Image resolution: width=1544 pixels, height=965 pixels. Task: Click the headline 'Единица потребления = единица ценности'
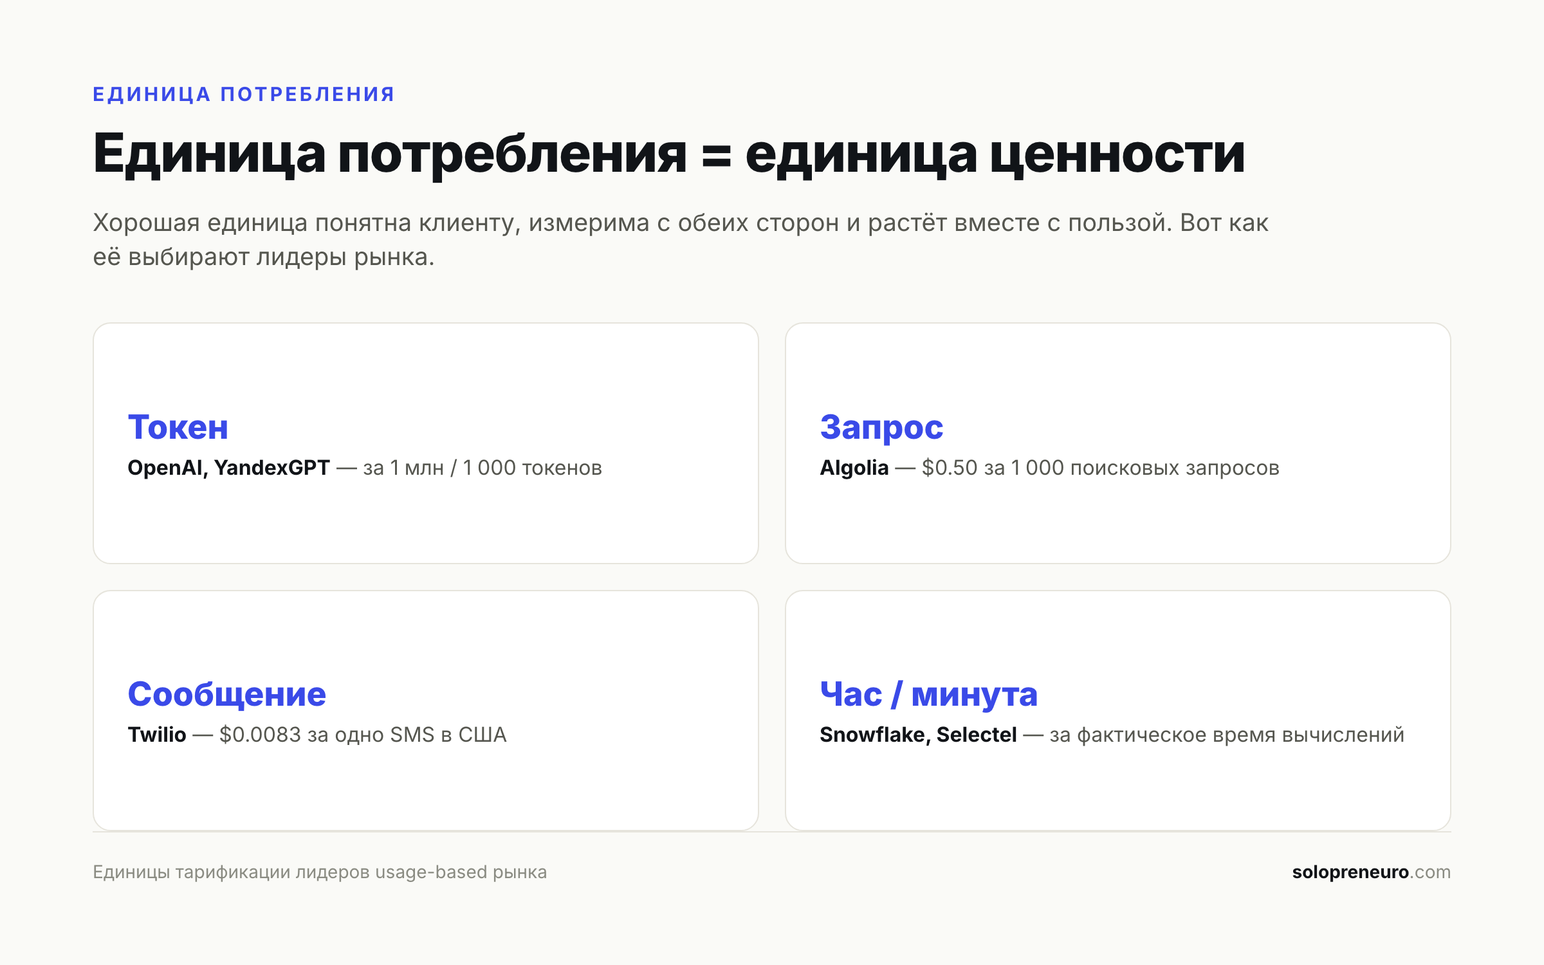pos(669,155)
